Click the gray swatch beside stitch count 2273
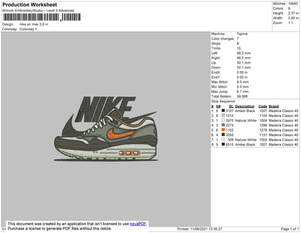This screenshot has width=301, height=233. pyautogui.click(x=223, y=125)
